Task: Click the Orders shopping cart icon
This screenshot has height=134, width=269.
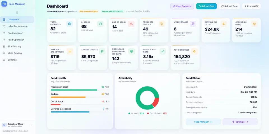Action: 254,24
